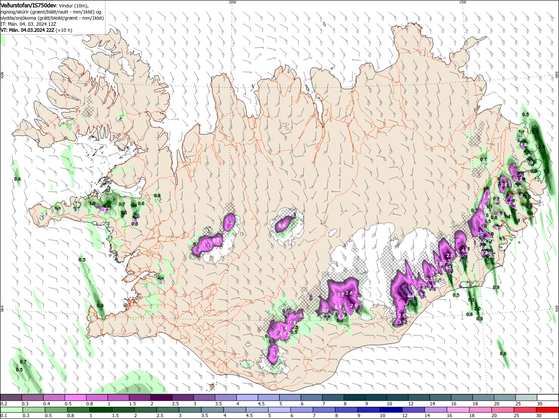Viewport: 559px width, 419px height.
Task: Pick the violet rain swatch labeled 12
Action: pos(413,410)
